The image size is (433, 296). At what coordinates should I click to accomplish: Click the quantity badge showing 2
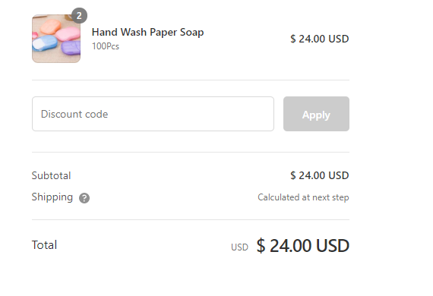coord(79,16)
